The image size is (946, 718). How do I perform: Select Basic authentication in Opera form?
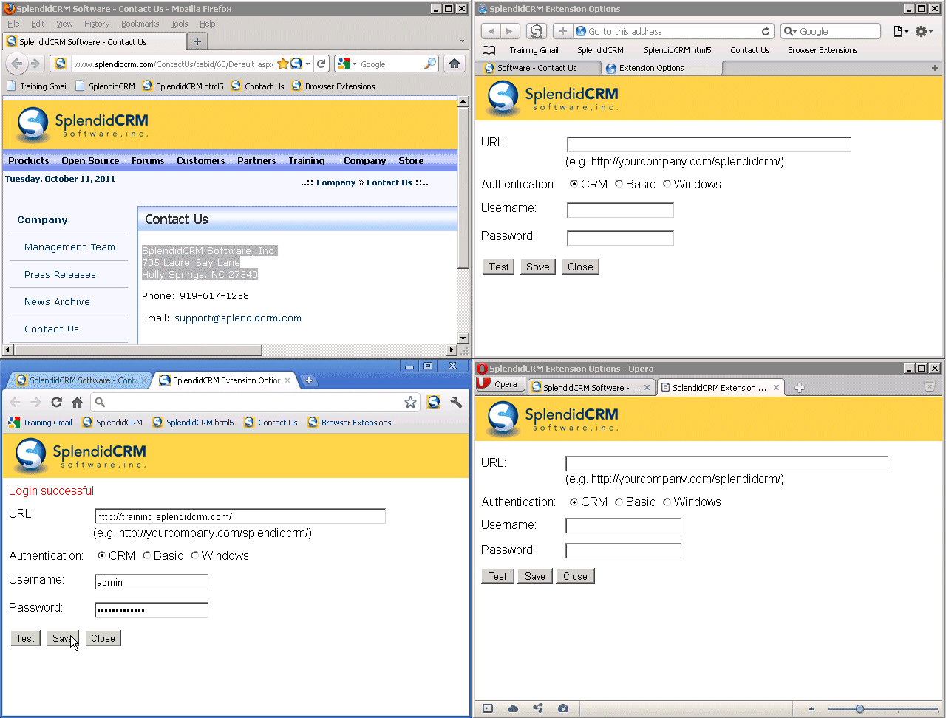[x=619, y=502]
